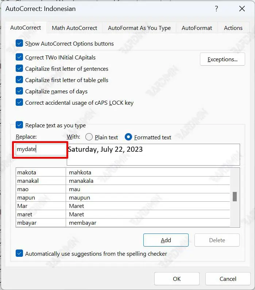The height and width of the screenshot is (290, 255).
Task: Switch to the AutoFormat tab
Action: coord(197,28)
